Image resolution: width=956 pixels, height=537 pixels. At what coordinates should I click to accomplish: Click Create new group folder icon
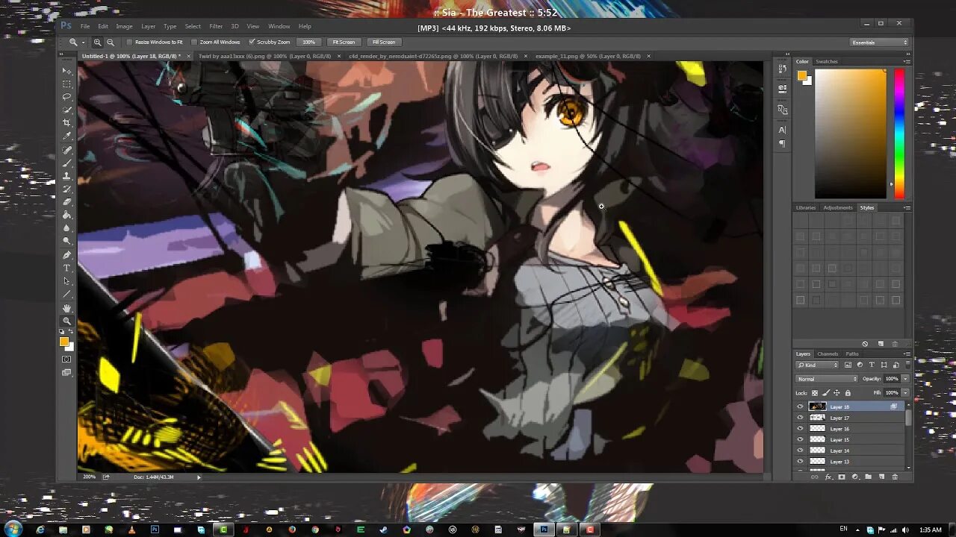[x=868, y=477]
